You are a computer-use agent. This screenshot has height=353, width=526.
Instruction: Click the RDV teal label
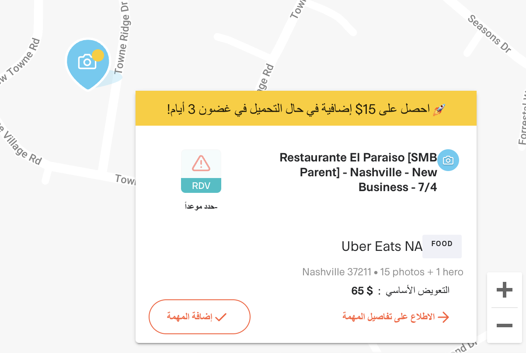coord(201,185)
